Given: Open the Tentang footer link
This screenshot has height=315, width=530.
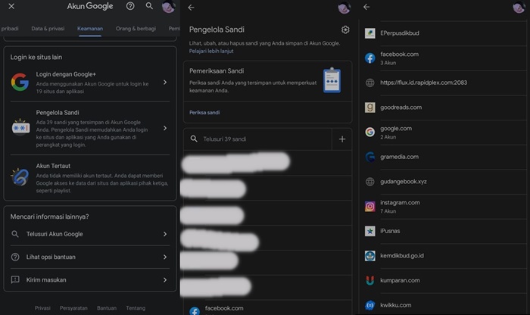Looking at the screenshot, I should (136, 308).
